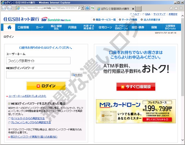Viewport: 185px width, 145px height.
Task: Open the お問合せ link
Action: (173, 14)
